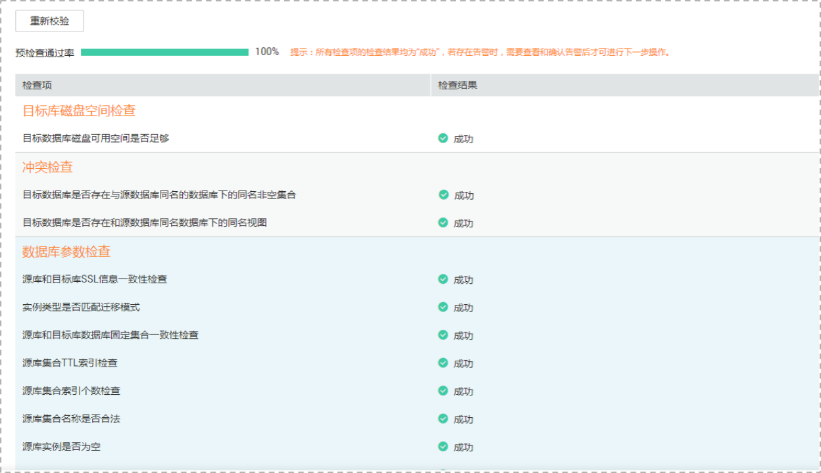Image resolution: width=821 pixels, height=473 pixels.
Task: Click the 源库集合TTL索引检查 item text
Action: (x=70, y=363)
